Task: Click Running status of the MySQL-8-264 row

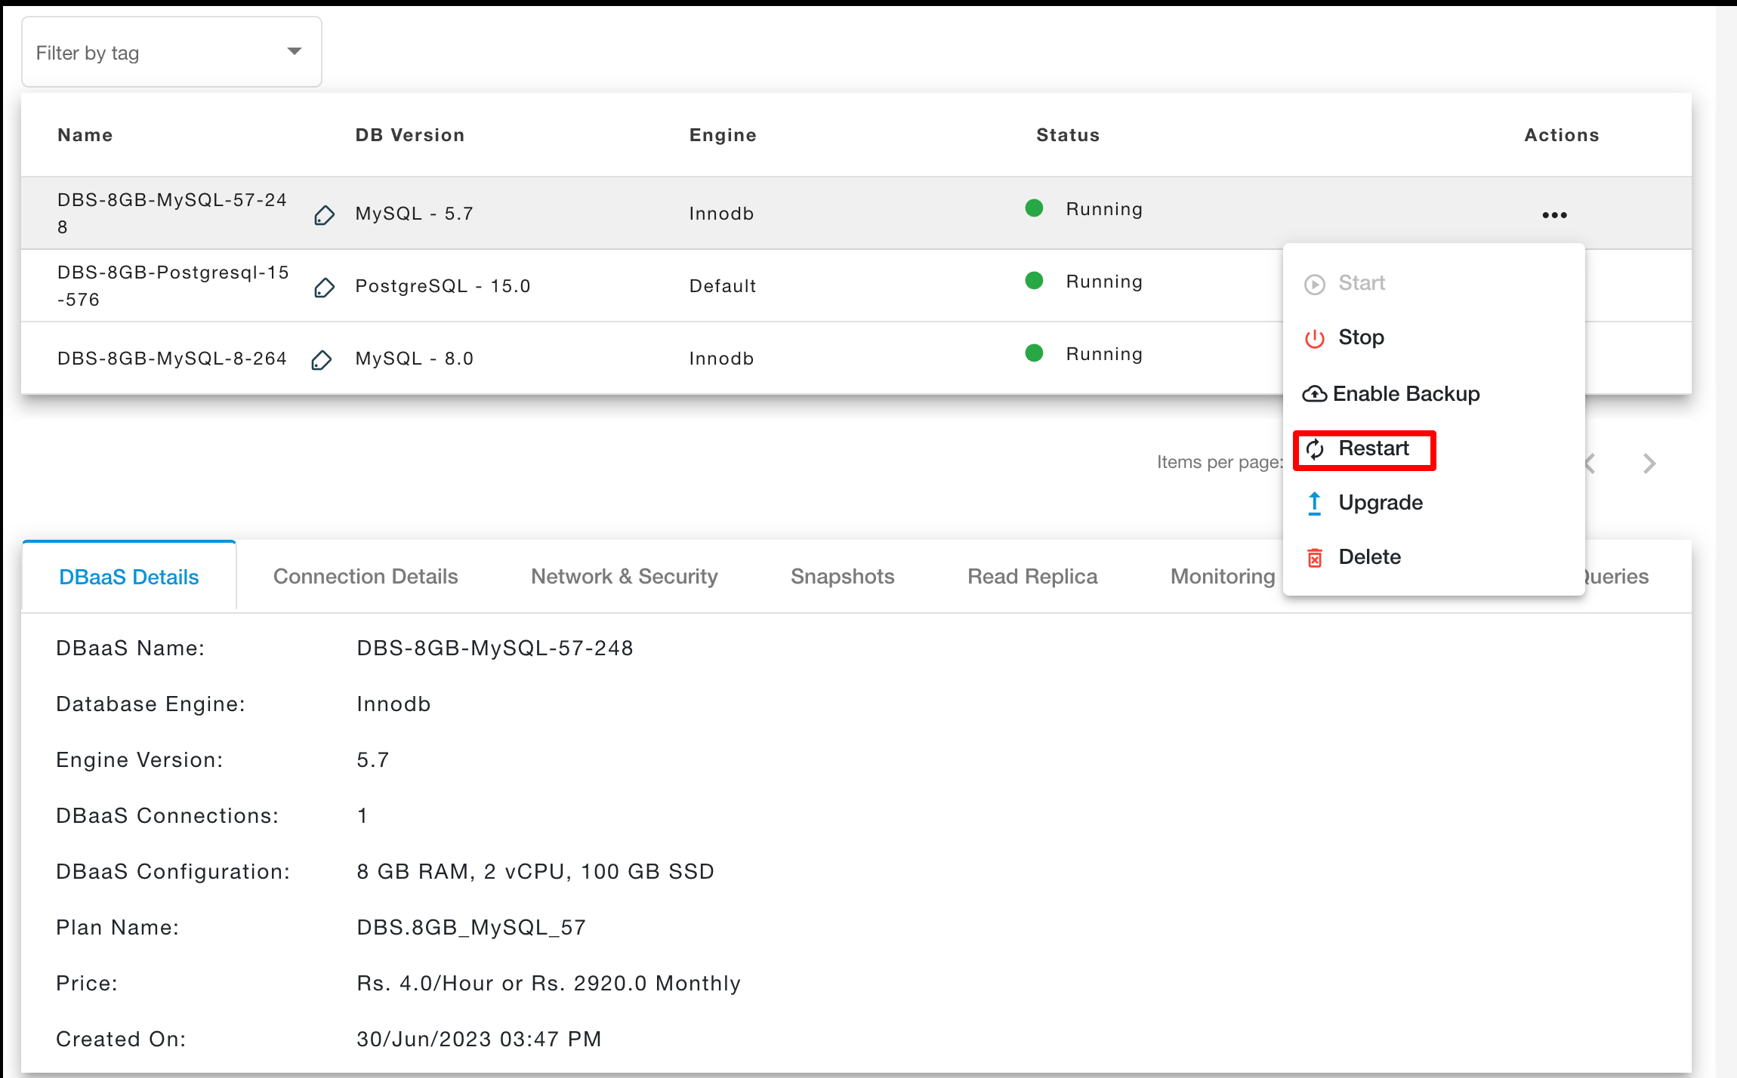Action: (1104, 354)
